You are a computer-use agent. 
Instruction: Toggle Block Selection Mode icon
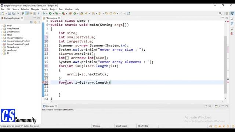point(35,14)
